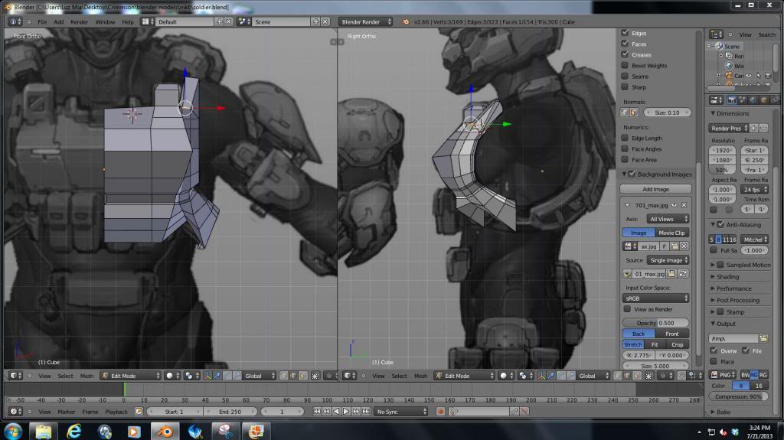
Task: Choose Crop framing for background image
Action: (678, 344)
